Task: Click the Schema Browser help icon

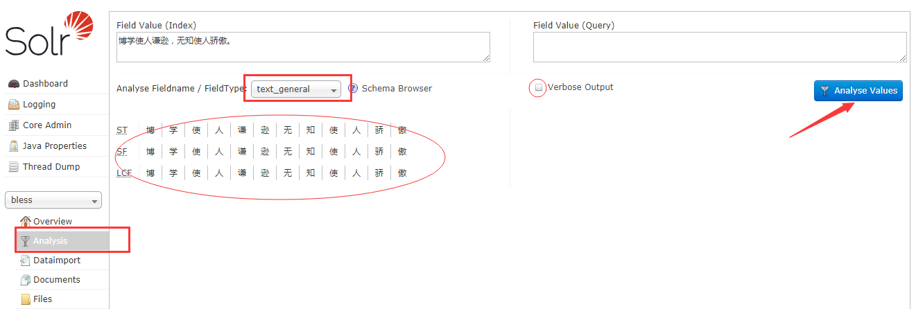Action: (x=353, y=89)
